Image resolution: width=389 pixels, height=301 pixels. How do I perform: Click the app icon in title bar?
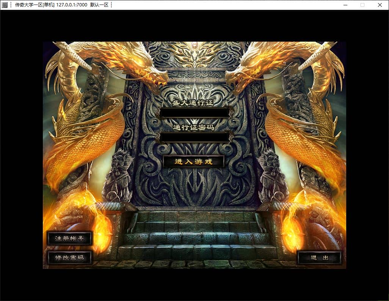coord(5,5)
